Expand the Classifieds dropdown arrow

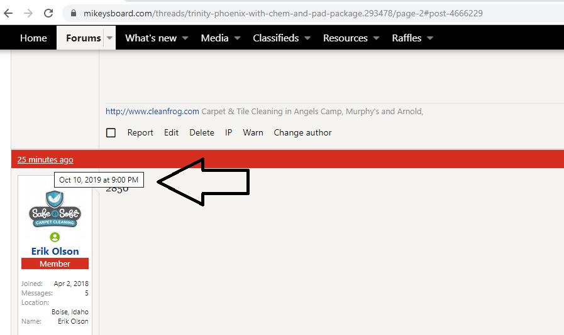(x=307, y=38)
